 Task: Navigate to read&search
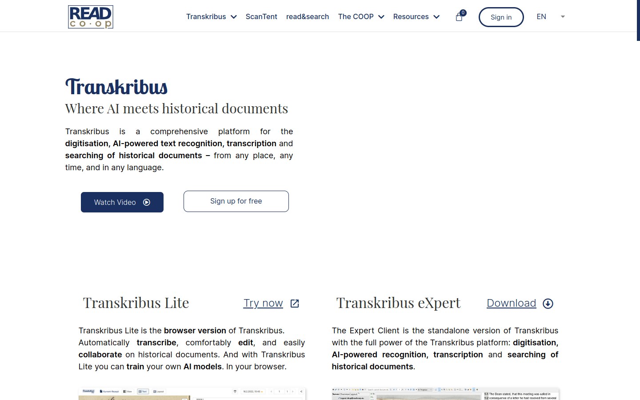coord(308,16)
